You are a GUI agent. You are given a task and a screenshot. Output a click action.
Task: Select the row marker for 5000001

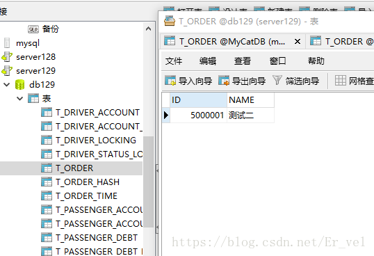point(166,115)
